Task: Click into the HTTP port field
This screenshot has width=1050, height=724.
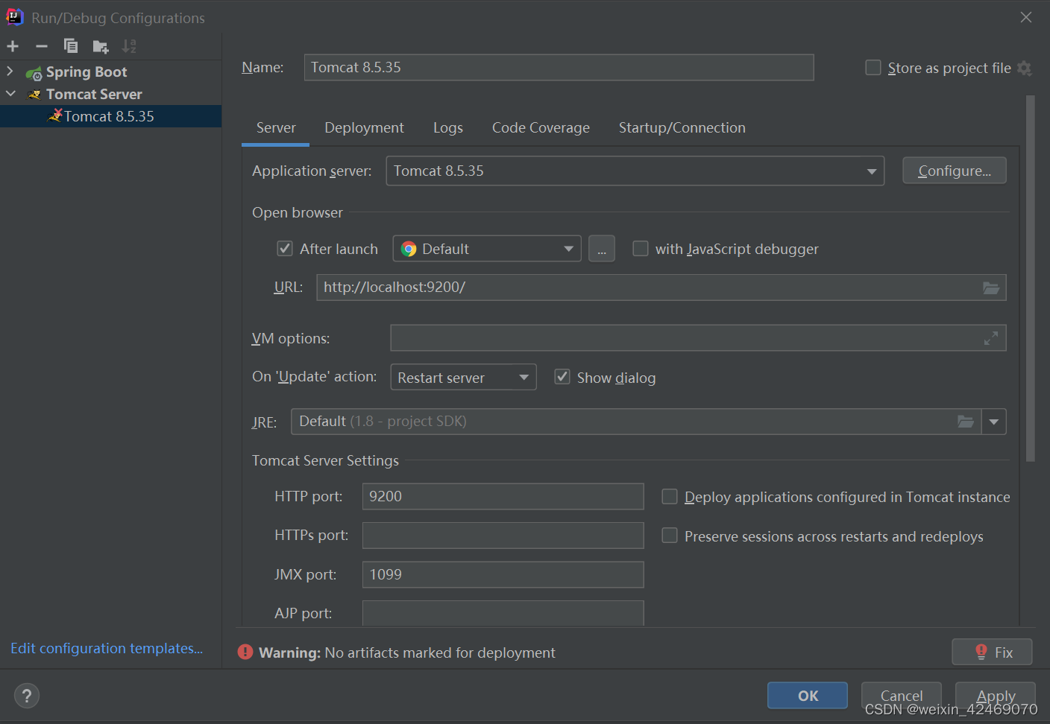Action: pos(503,496)
